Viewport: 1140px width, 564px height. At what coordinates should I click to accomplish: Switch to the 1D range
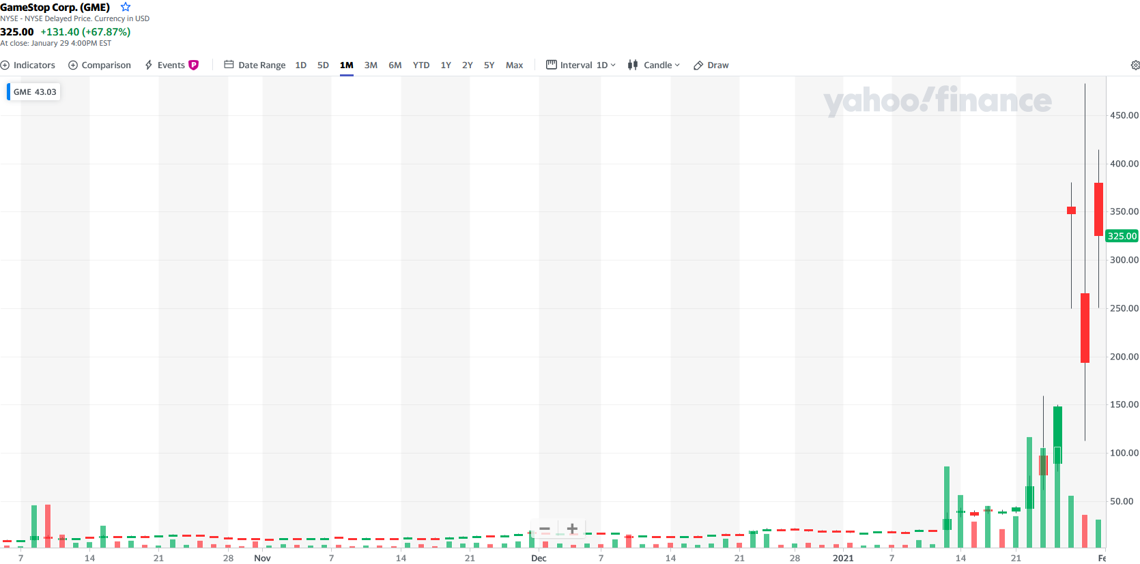[x=300, y=65]
